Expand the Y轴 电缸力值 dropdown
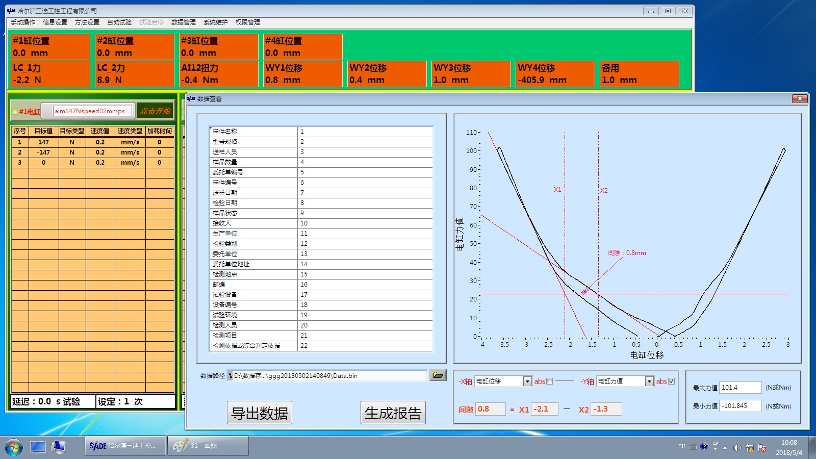The width and height of the screenshot is (816, 459). click(x=649, y=381)
